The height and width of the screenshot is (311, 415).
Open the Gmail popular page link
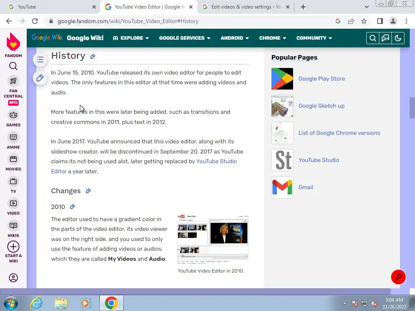pos(306,187)
